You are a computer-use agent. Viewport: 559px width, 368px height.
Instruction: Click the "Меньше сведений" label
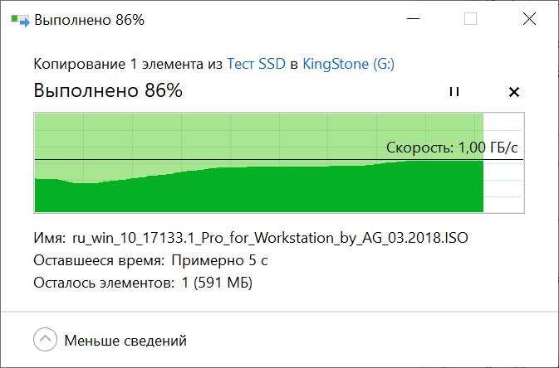[125, 340]
